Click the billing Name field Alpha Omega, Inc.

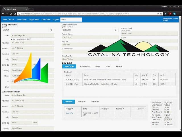pos(32,35)
